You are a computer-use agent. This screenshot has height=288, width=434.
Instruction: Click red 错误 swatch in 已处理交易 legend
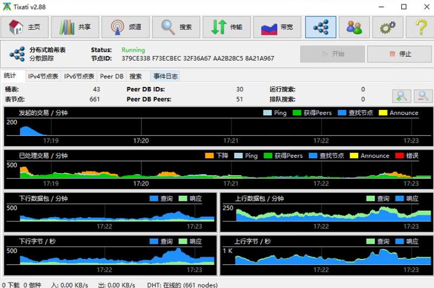[400, 156]
